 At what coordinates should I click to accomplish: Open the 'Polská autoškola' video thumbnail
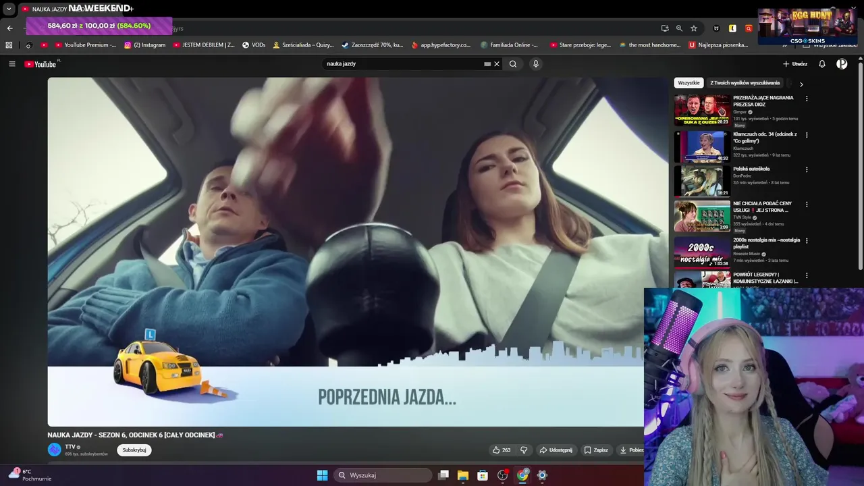click(701, 181)
